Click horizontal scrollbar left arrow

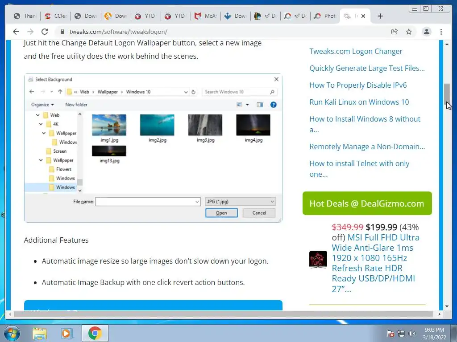pyautogui.click(x=10, y=314)
